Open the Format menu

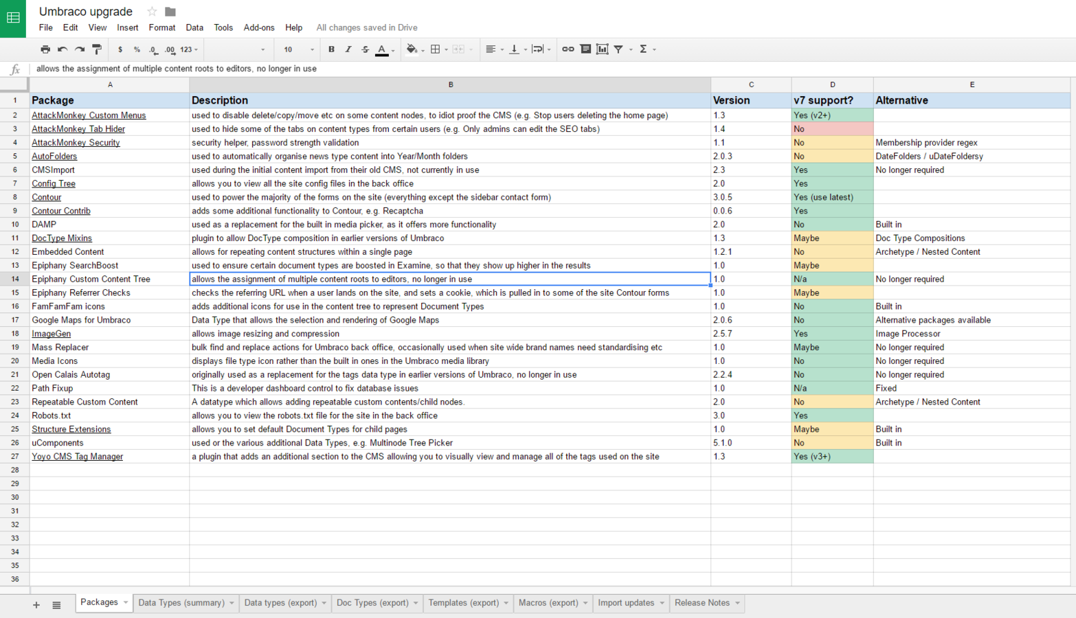162,28
